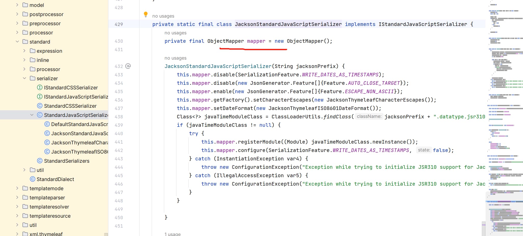The image size is (523, 236).
Task: Click the JacksonThymeleafISO86 class icon
Action: point(47,152)
